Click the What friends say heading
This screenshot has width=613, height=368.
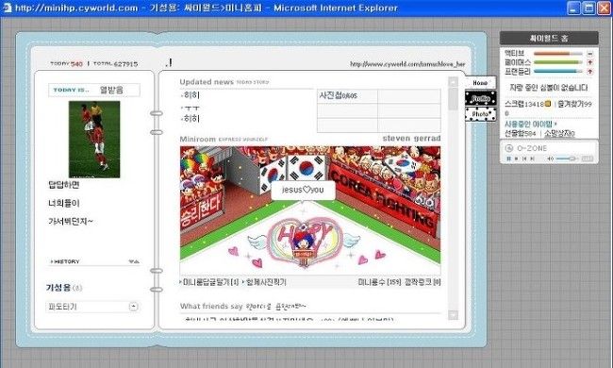click(x=211, y=307)
